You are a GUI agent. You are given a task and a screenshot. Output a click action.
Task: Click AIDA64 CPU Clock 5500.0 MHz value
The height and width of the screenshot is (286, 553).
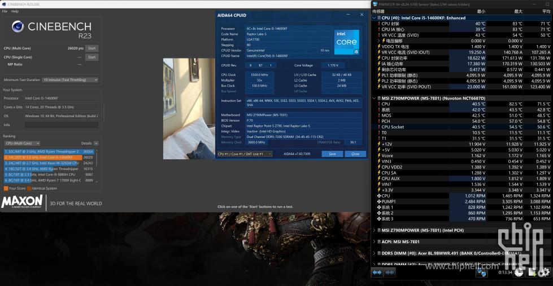[260, 75]
